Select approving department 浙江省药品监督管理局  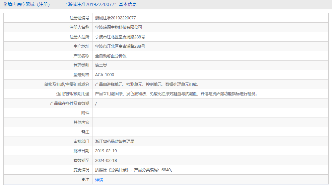point(115,141)
